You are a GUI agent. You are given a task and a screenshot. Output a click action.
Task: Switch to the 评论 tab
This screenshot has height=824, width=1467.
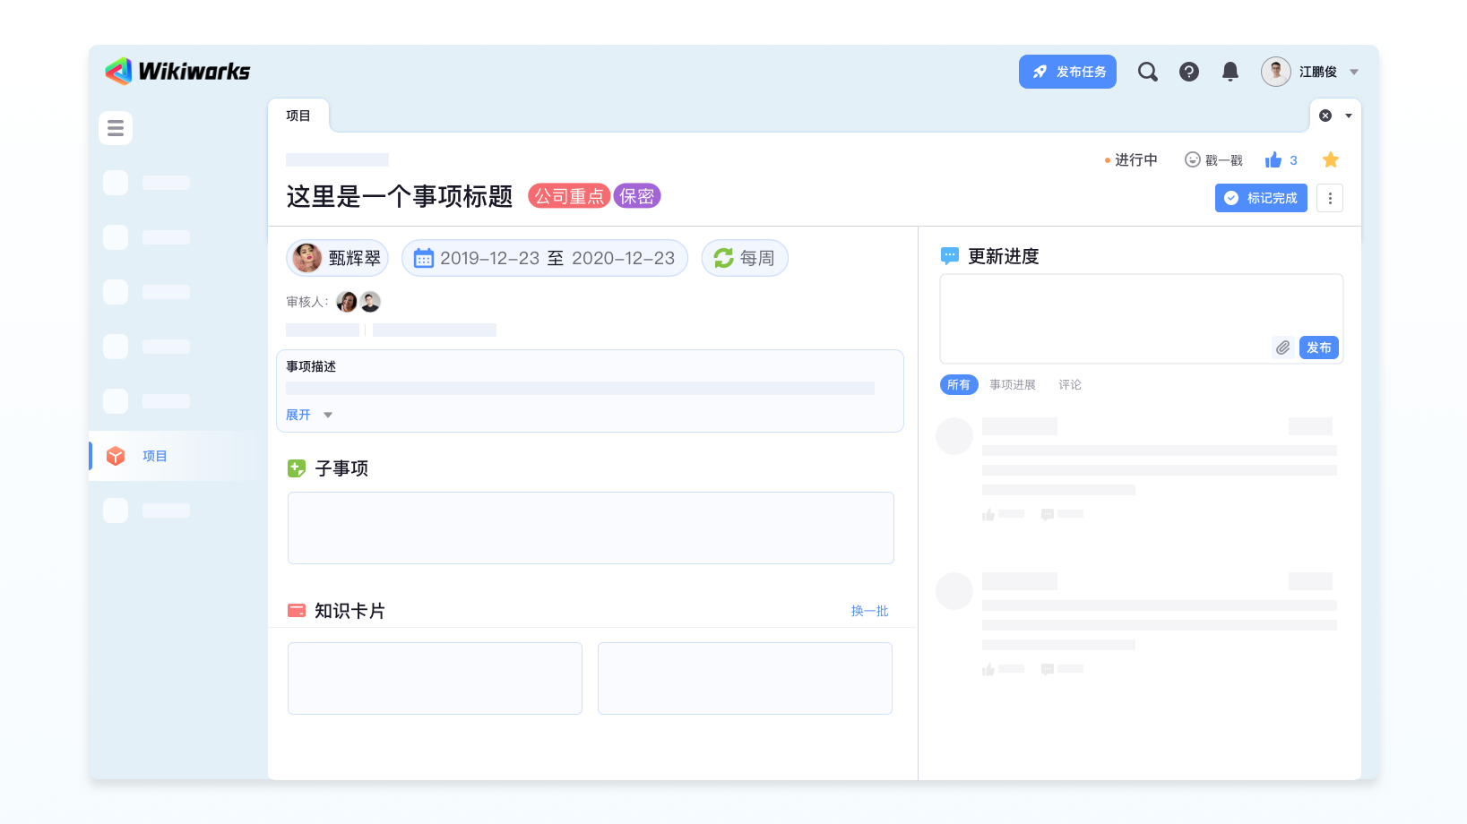coord(1070,384)
